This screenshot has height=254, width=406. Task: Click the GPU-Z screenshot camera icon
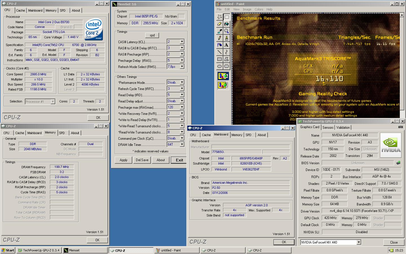tap(400, 127)
